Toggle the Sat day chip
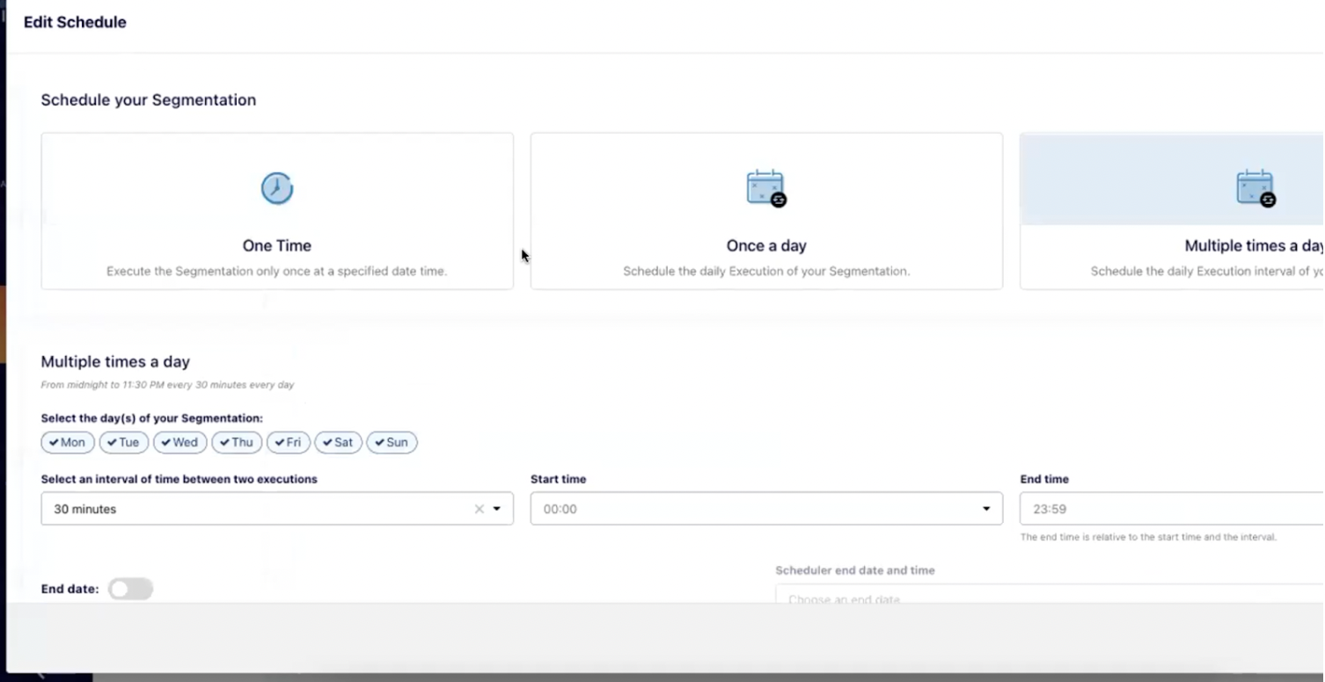Image resolution: width=1325 pixels, height=682 pixels. click(x=338, y=442)
